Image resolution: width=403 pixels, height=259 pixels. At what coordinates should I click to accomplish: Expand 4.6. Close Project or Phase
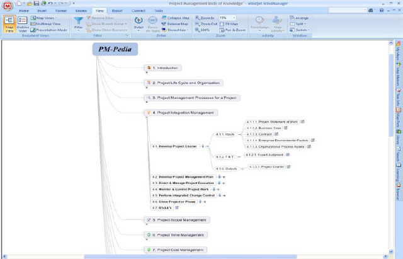tap(205, 202)
